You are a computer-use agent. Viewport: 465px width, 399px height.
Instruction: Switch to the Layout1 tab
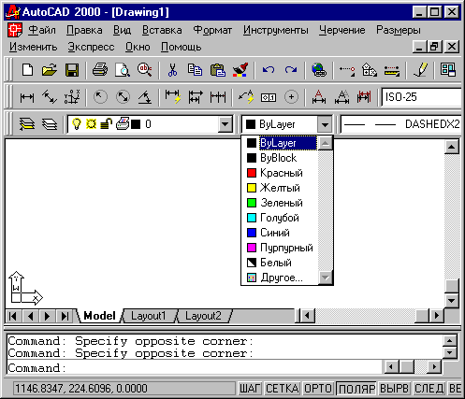[x=149, y=316]
